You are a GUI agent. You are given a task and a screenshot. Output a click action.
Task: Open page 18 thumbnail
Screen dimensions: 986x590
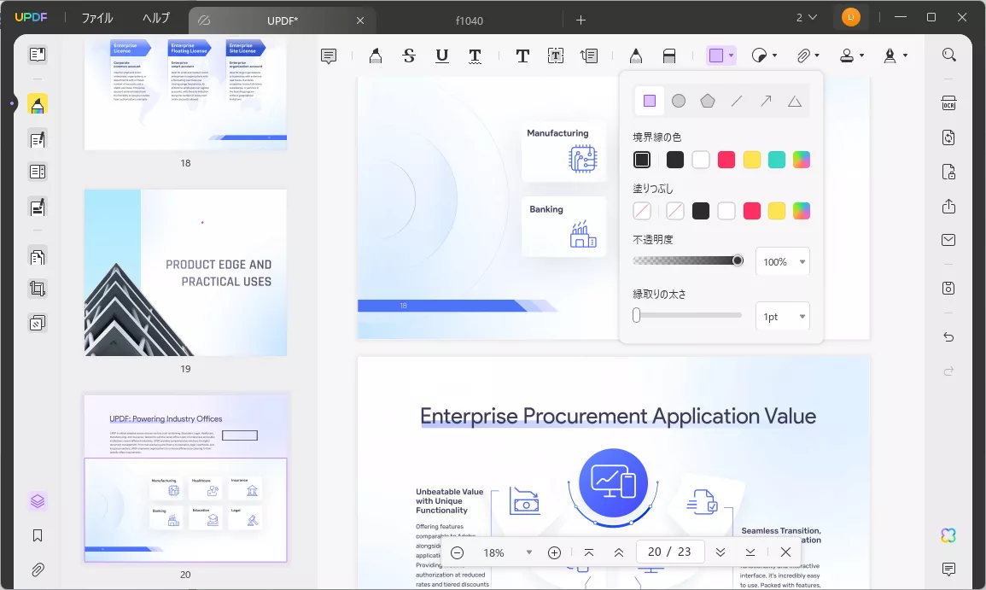click(185, 95)
